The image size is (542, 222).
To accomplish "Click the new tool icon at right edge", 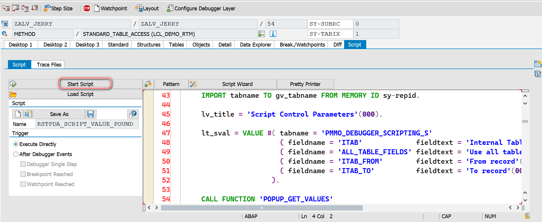I will click(538, 64).
